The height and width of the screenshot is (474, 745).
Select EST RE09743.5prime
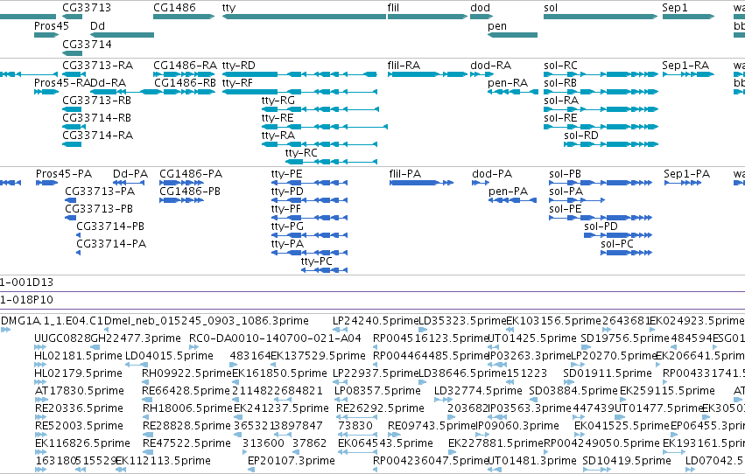point(432,426)
